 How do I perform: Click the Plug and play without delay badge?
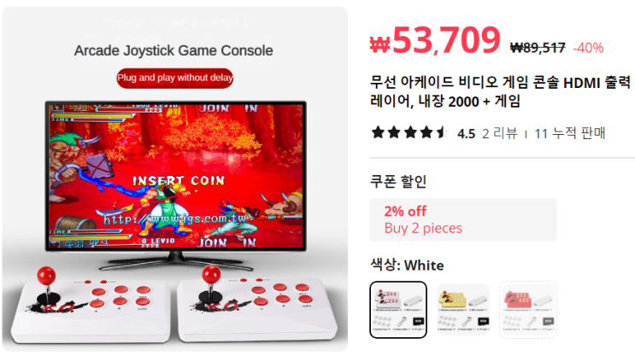tap(175, 78)
